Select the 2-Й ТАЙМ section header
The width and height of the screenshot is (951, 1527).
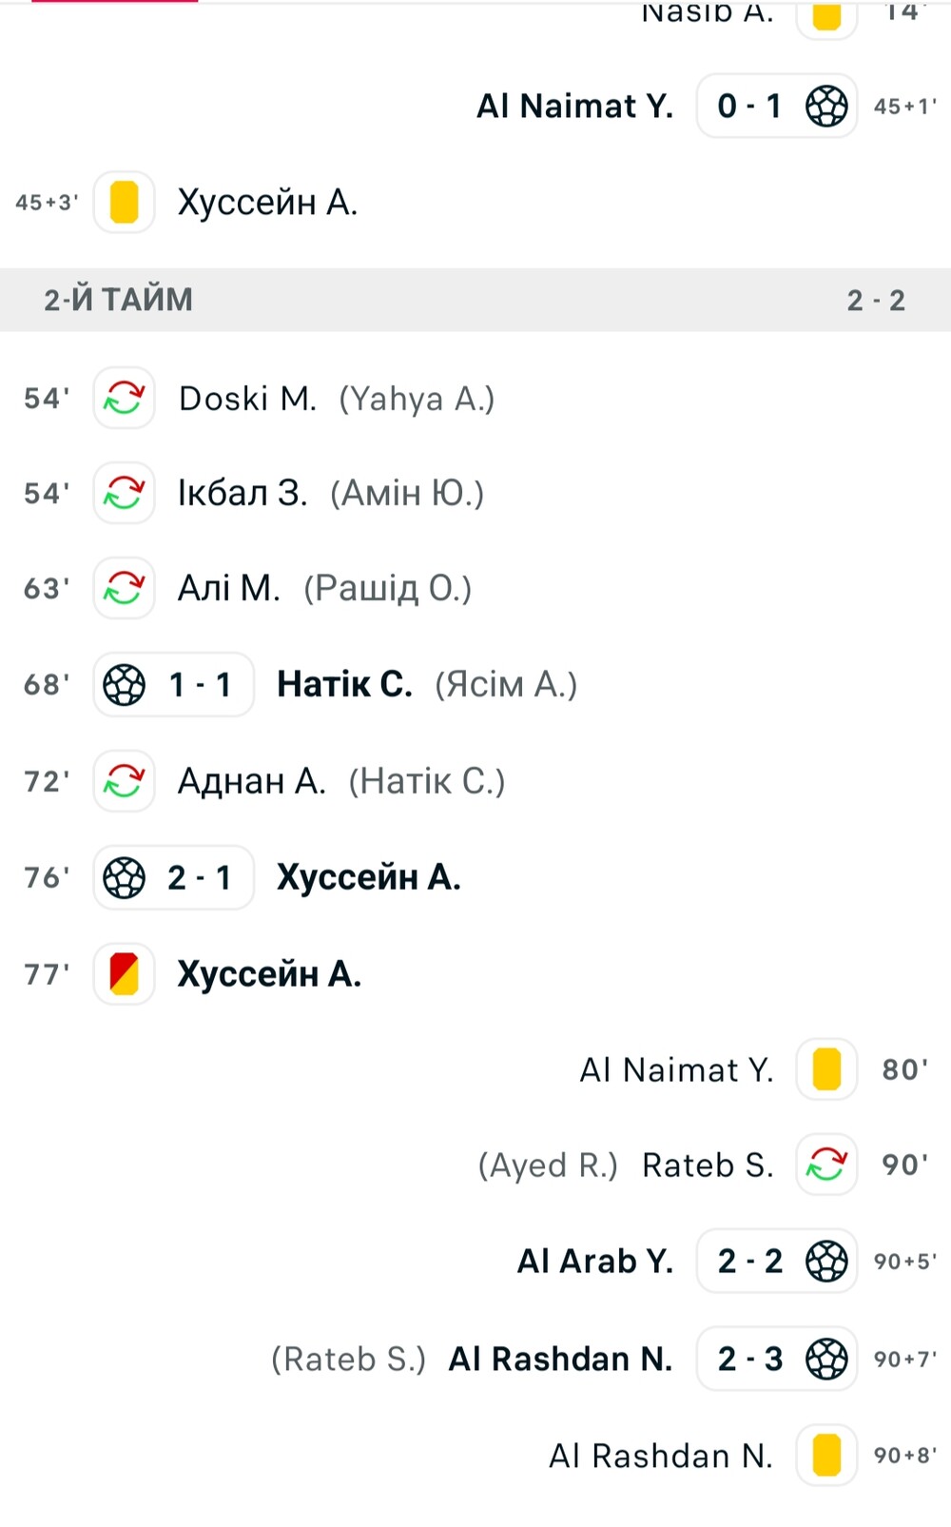click(x=475, y=300)
